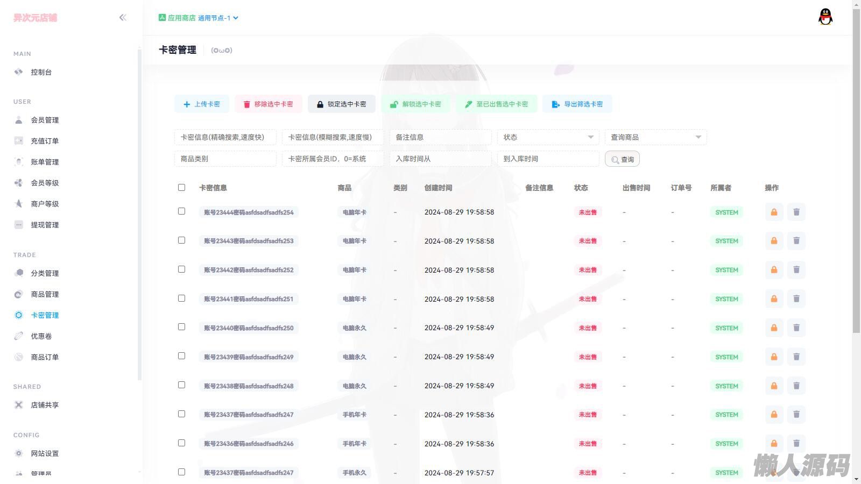Click the 上传卡密 upload button
Viewport: 861px width, 484px height.
(202, 104)
